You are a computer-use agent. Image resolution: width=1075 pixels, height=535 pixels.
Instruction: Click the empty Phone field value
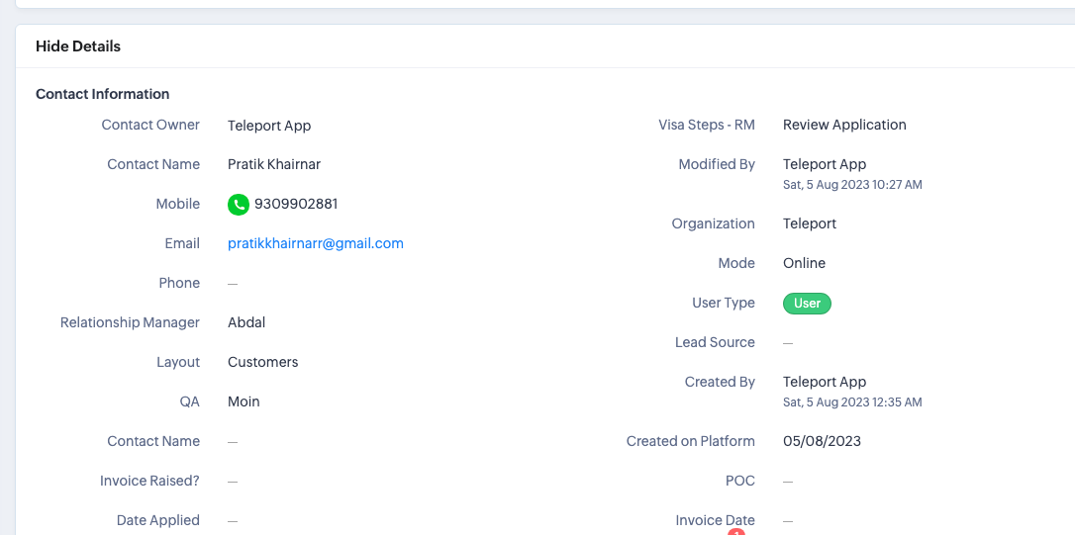(233, 284)
